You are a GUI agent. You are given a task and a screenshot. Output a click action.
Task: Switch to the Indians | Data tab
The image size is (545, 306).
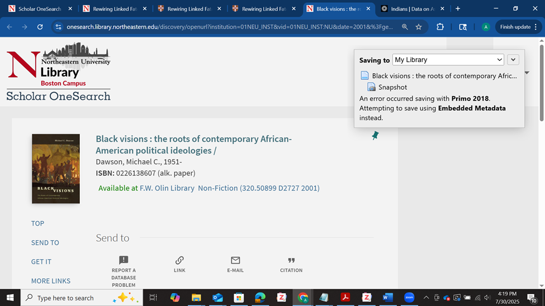click(413, 9)
